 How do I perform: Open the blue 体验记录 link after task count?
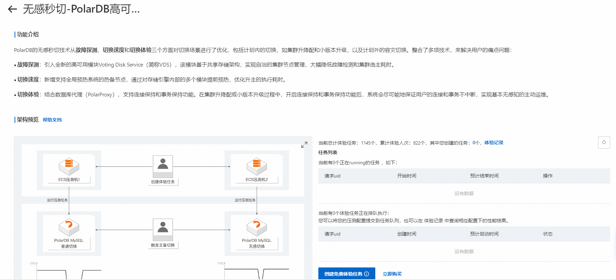(494, 143)
